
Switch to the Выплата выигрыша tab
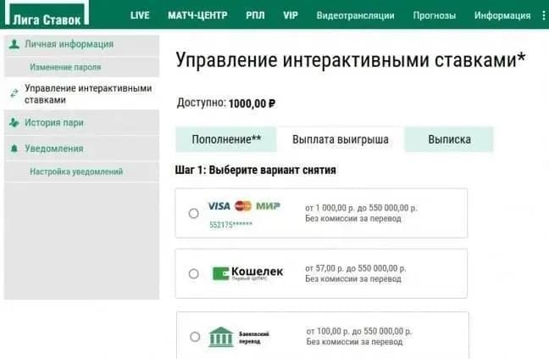pos(341,139)
